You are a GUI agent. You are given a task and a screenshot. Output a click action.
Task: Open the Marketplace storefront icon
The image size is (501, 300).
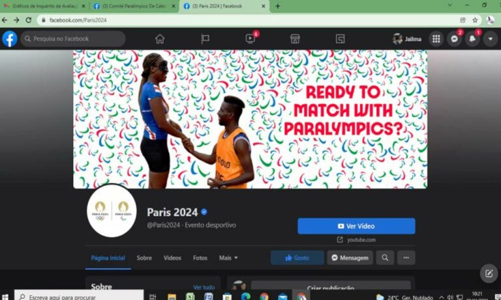click(295, 39)
